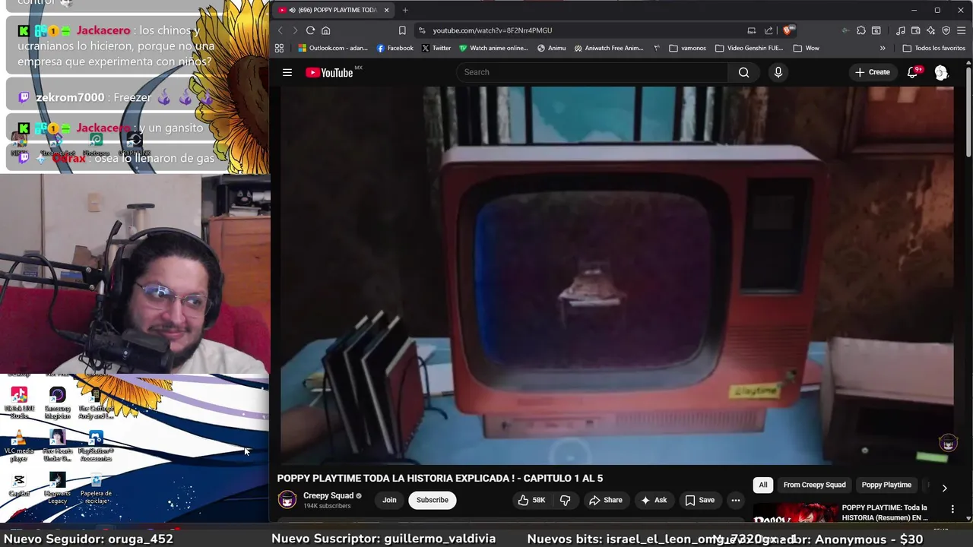Dislike the video thumbs-down icon

pos(565,500)
